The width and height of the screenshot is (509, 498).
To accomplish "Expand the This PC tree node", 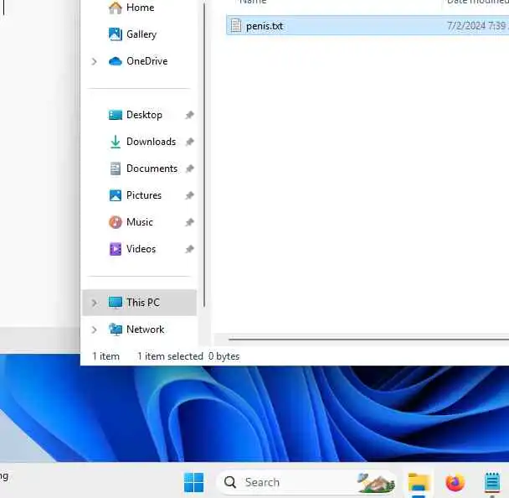I will coord(94,303).
